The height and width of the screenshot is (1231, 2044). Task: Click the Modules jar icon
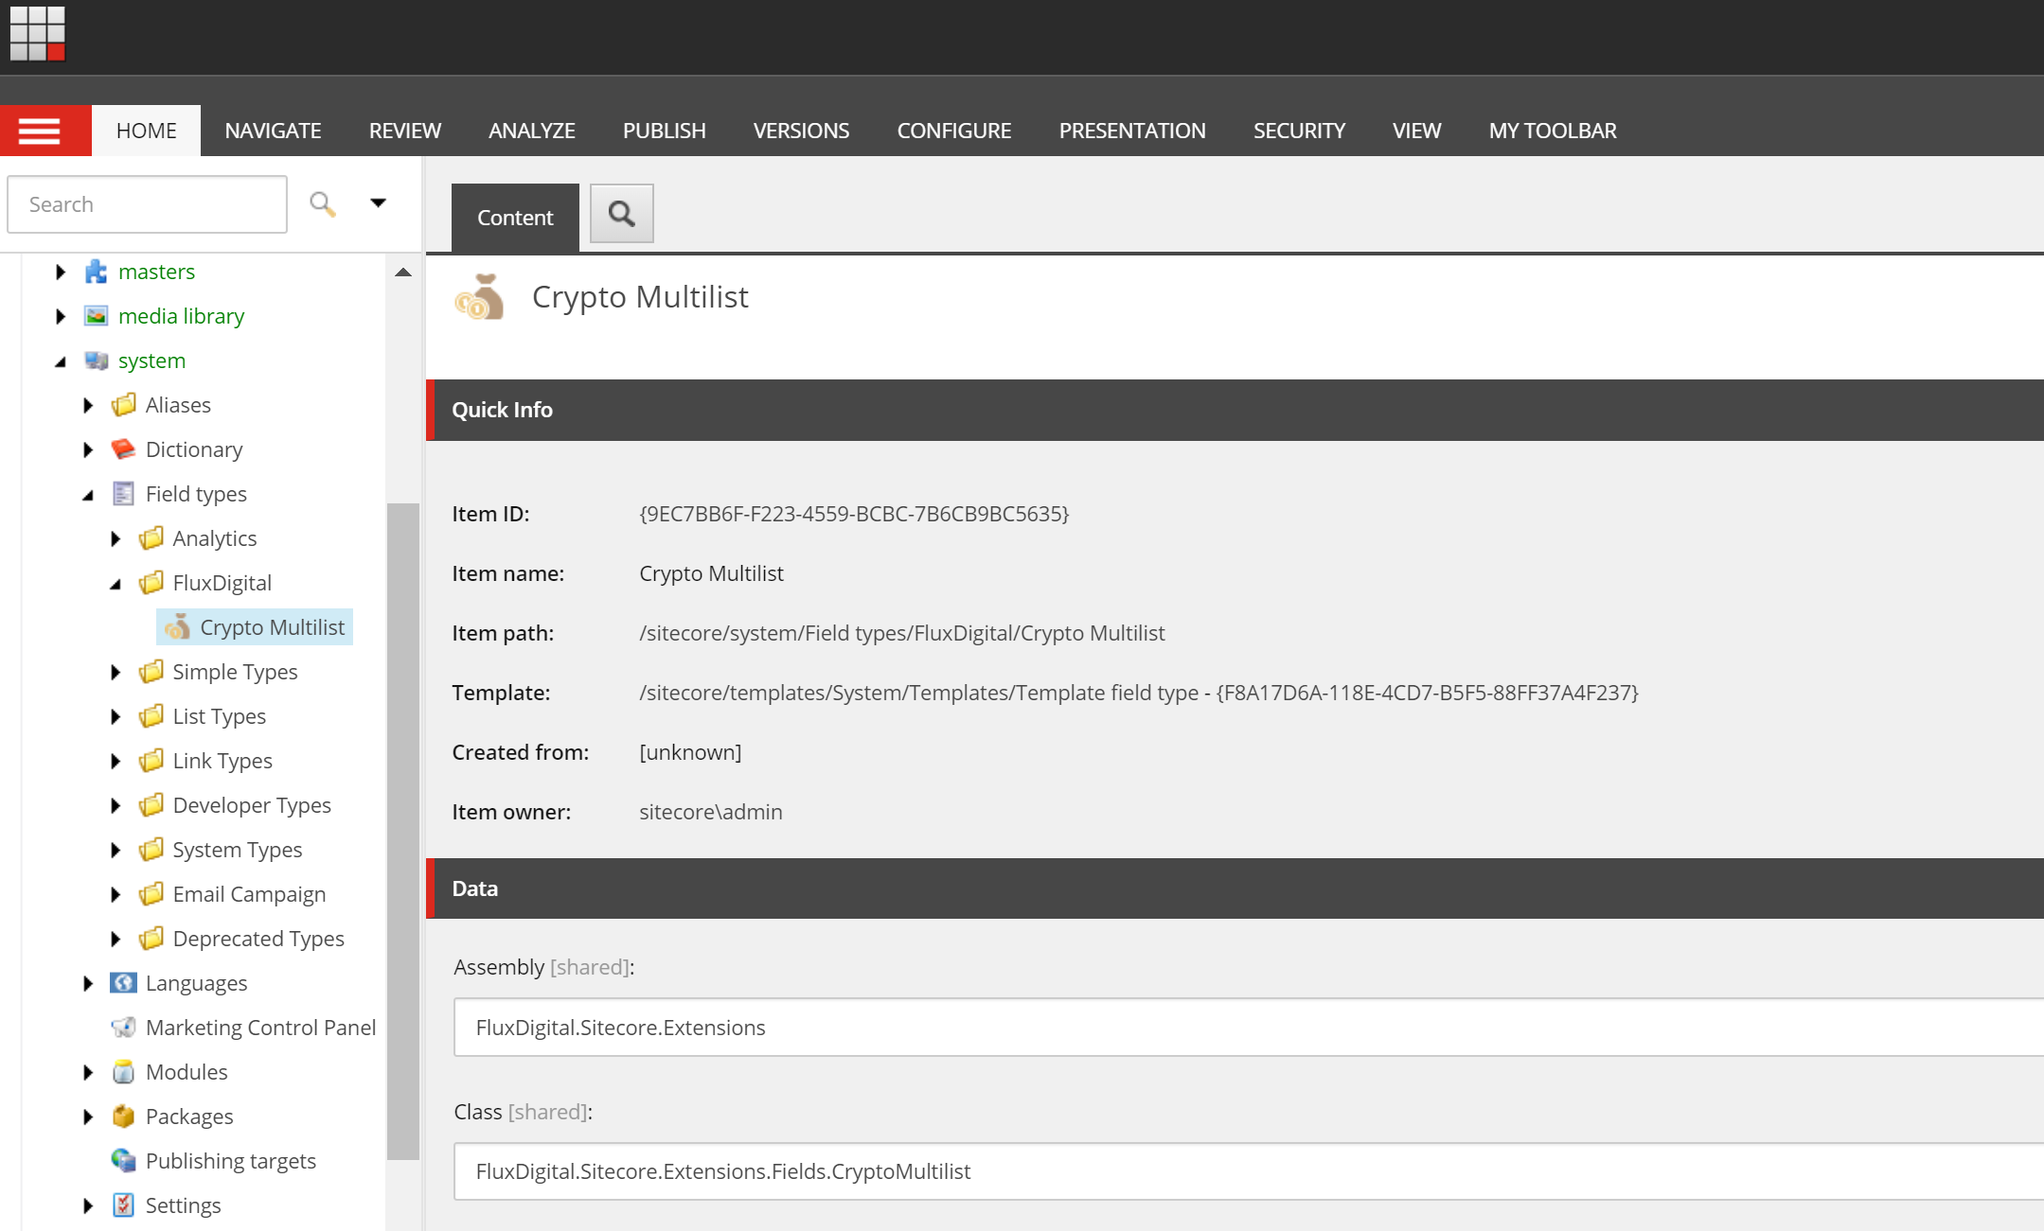pyautogui.click(x=124, y=1072)
